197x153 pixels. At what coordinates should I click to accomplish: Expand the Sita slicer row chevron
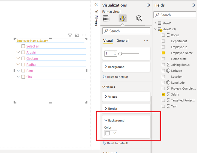click(18, 76)
